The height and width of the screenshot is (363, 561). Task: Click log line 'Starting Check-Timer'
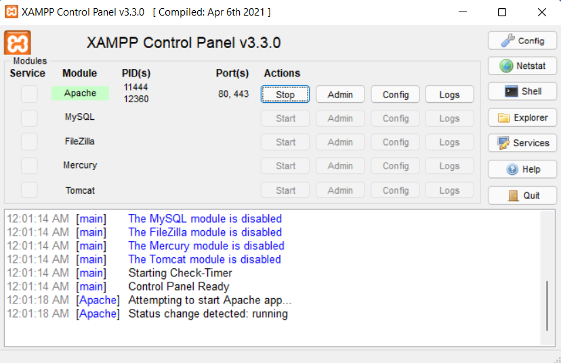pyautogui.click(x=180, y=273)
